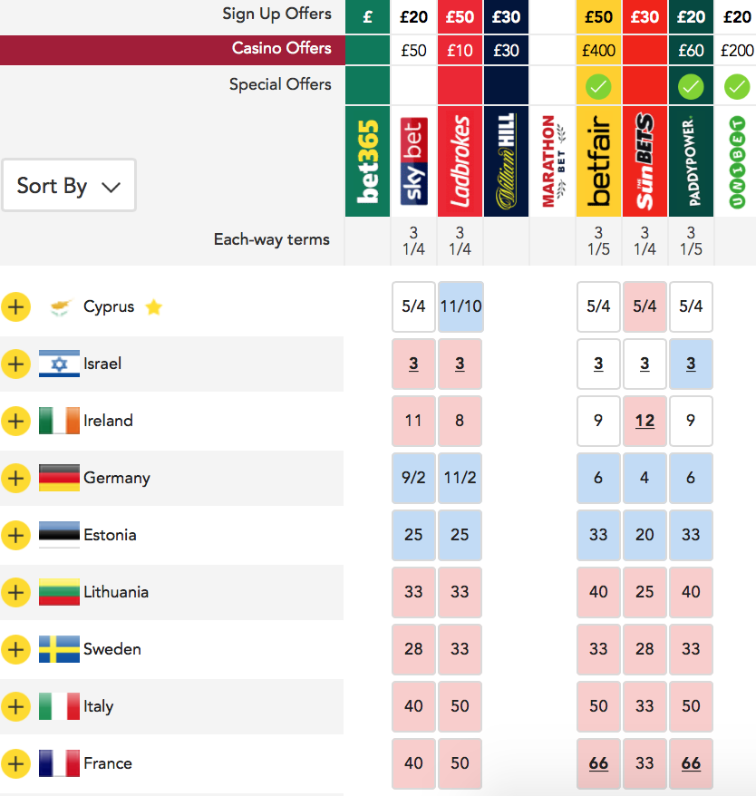
Task: Click the Paddy Power bookmaker logo
Action: coord(691,161)
